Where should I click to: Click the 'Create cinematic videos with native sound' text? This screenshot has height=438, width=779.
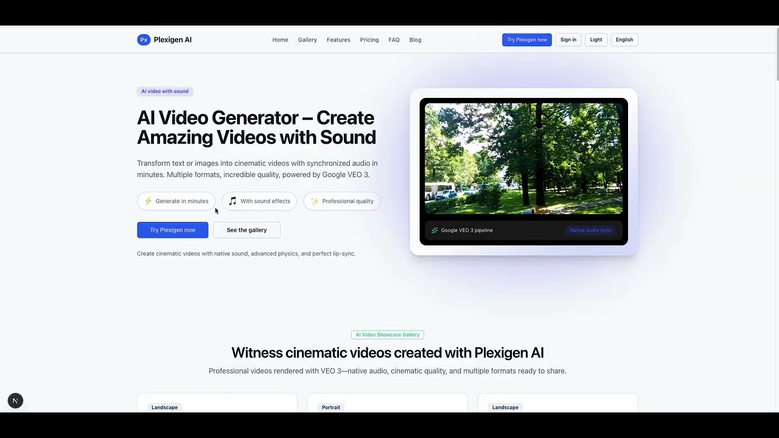246,254
